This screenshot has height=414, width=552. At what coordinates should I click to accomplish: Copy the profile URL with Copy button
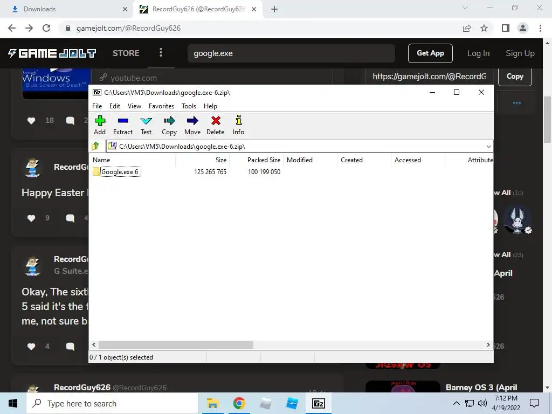pyautogui.click(x=515, y=77)
